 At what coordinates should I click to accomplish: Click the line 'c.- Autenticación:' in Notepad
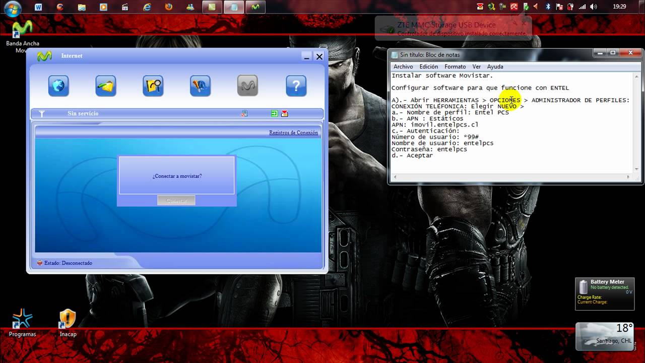click(x=425, y=131)
